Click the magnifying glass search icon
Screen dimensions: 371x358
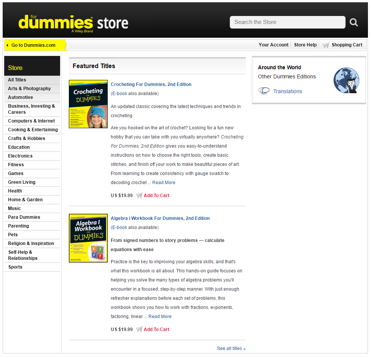pyautogui.click(x=353, y=22)
